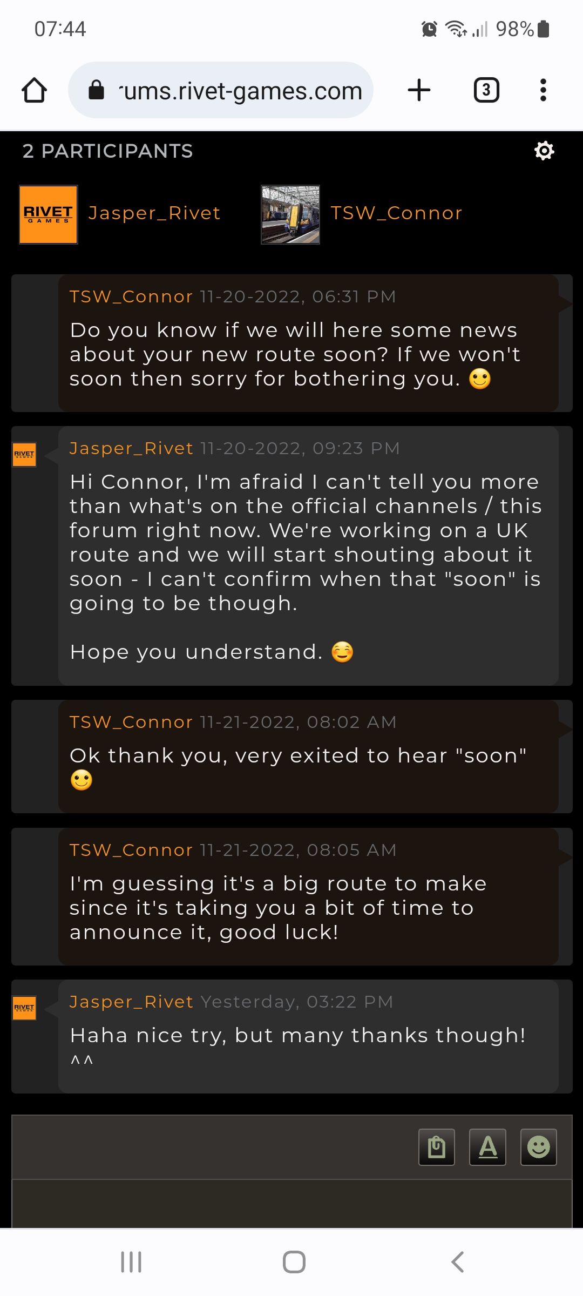This screenshot has height=1296, width=583.
Task: Click into the message reply text area
Action: (291, 1203)
